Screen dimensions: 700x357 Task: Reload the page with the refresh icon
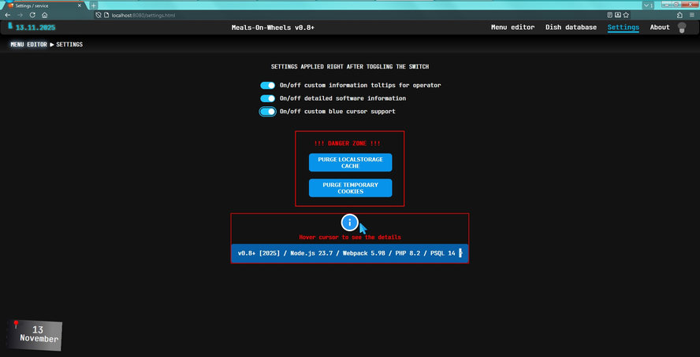tap(33, 15)
